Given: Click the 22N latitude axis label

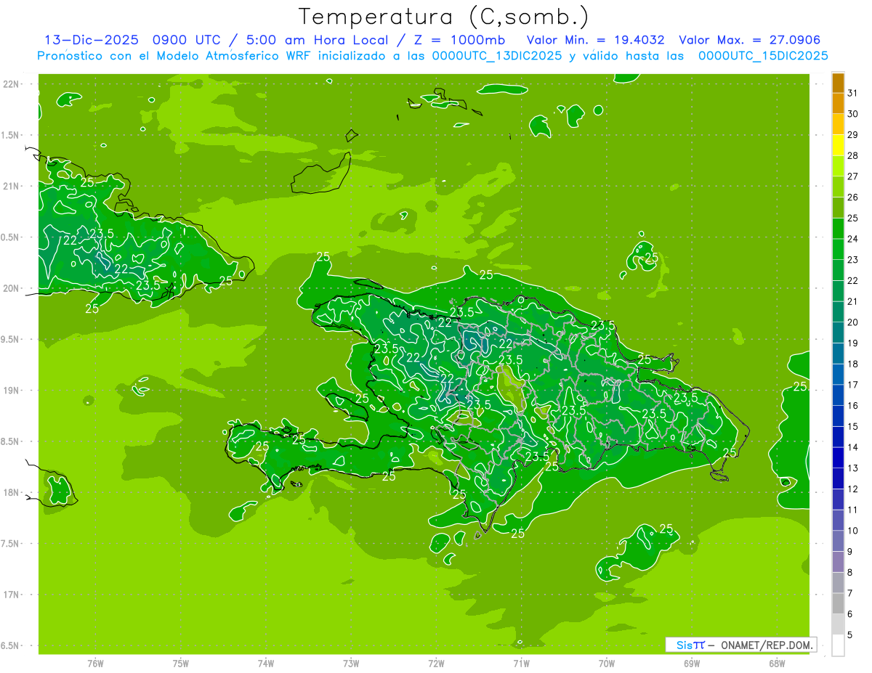Looking at the screenshot, I should pos(11,84).
